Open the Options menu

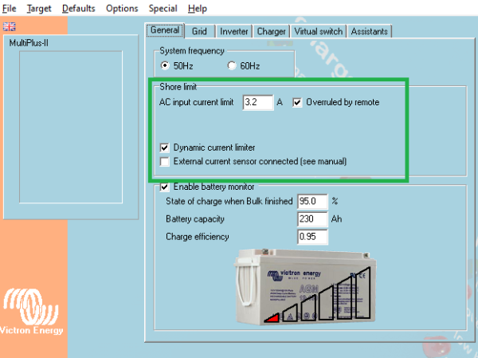[122, 8]
